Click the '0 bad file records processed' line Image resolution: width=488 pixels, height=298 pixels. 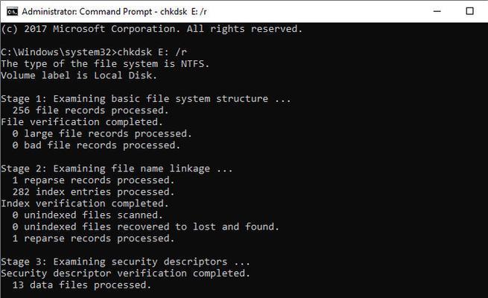click(96, 145)
